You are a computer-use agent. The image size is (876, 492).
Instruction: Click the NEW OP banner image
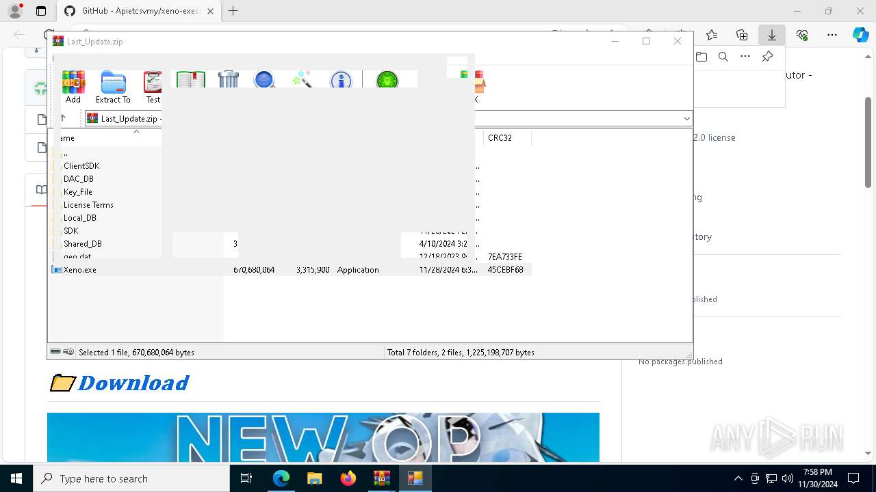[323, 437]
